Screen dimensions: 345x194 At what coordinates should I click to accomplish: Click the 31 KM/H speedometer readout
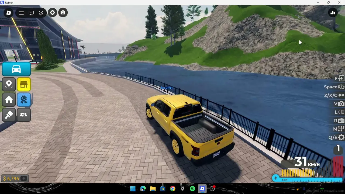click(x=307, y=162)
